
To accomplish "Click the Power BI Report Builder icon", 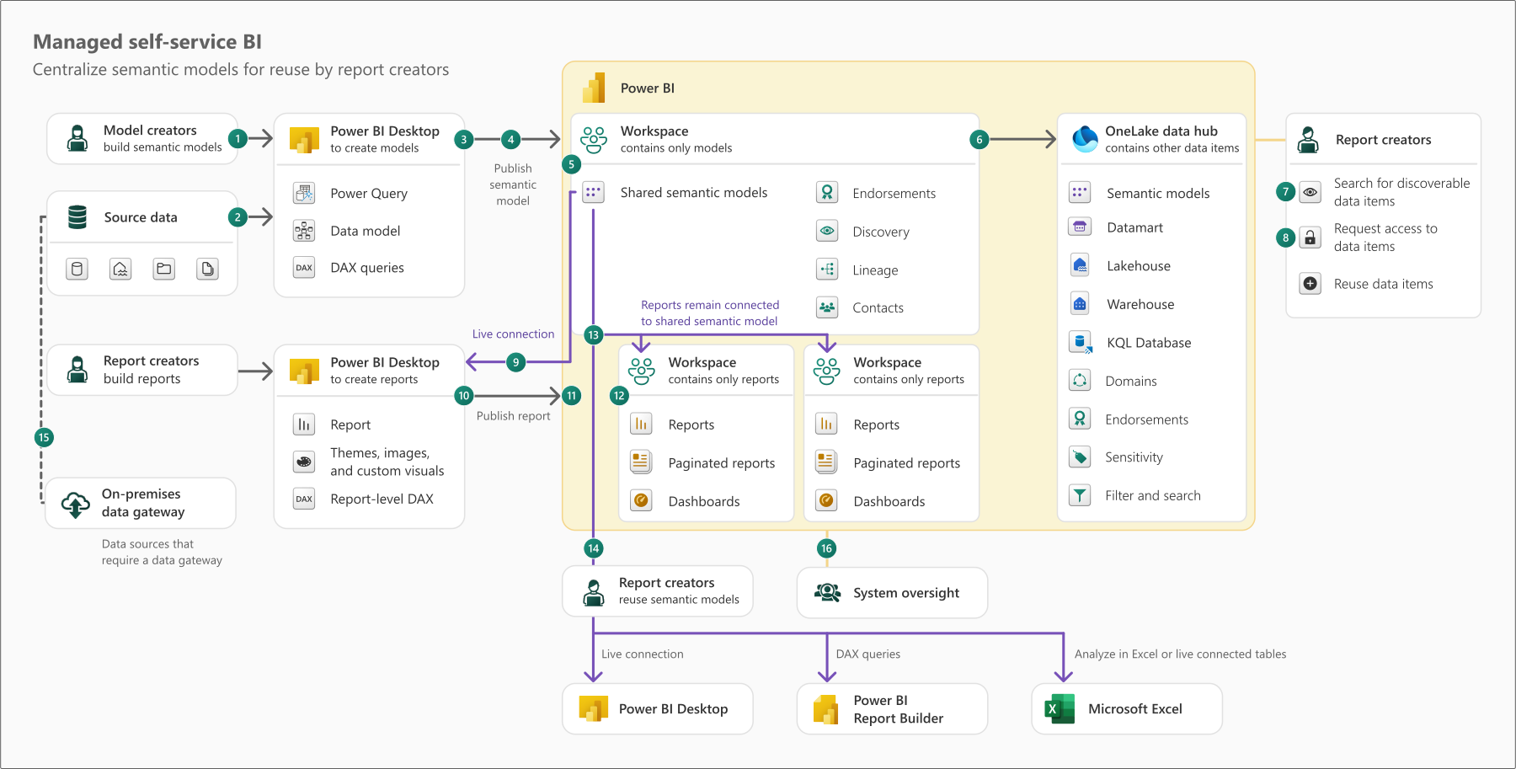I will coord(825,709).
